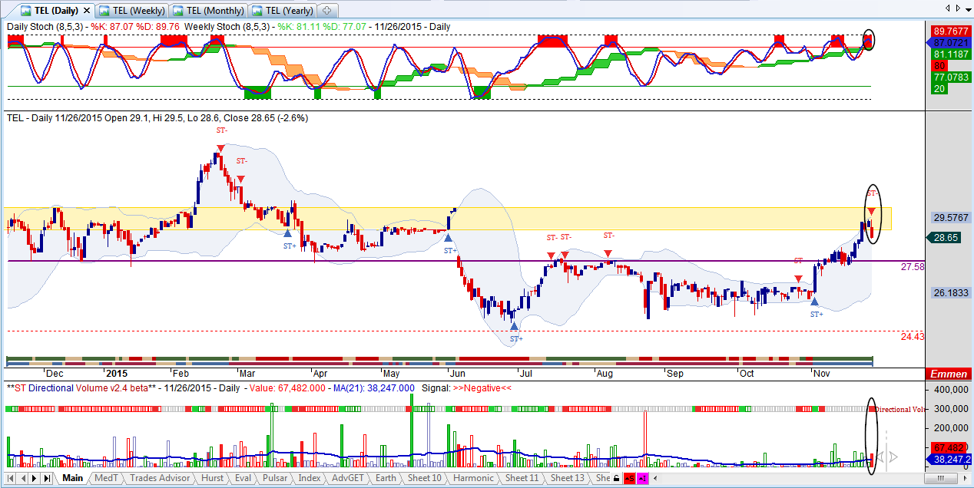
Task: Select the 81.1187 green value label
Action: click(x=950, y=54)
